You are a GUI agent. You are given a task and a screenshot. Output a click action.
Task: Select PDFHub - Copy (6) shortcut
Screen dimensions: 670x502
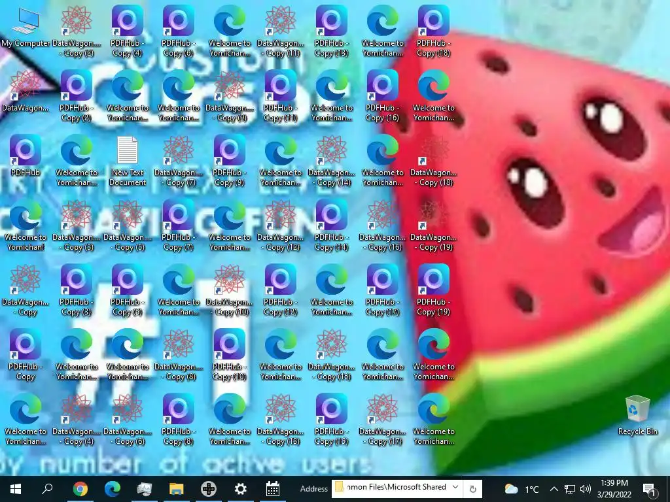[178, 32]
